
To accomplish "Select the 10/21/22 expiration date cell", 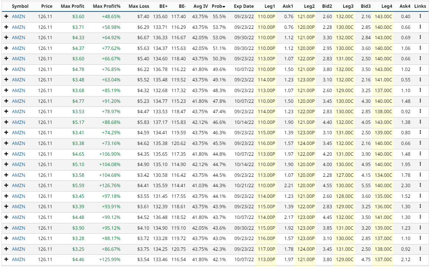I will (x=244, y=186).
